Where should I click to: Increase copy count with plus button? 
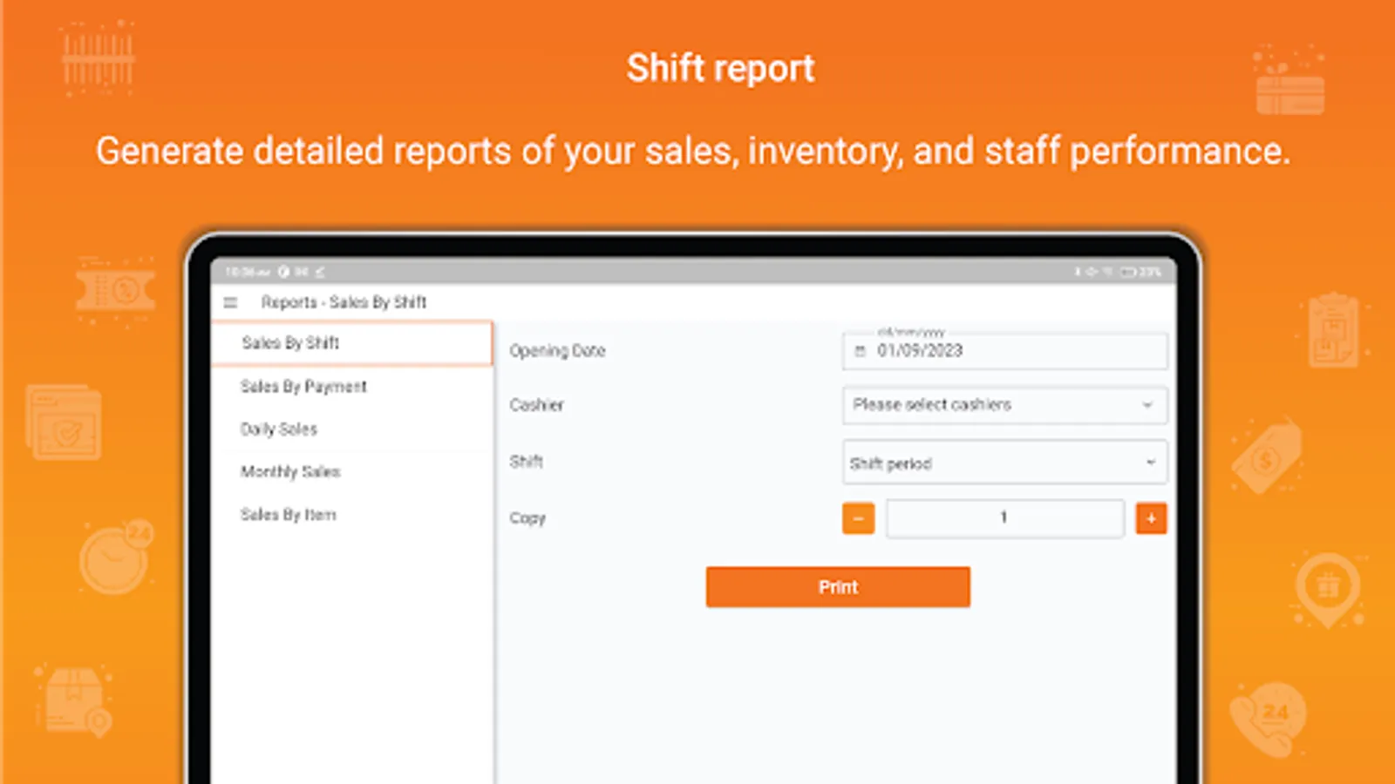tap(1151, 518)
